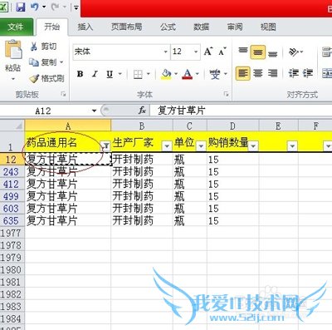Click the Redo arrow icon
Image resolution: width=332 pixels, height=330 pixels.
(55, 7)
